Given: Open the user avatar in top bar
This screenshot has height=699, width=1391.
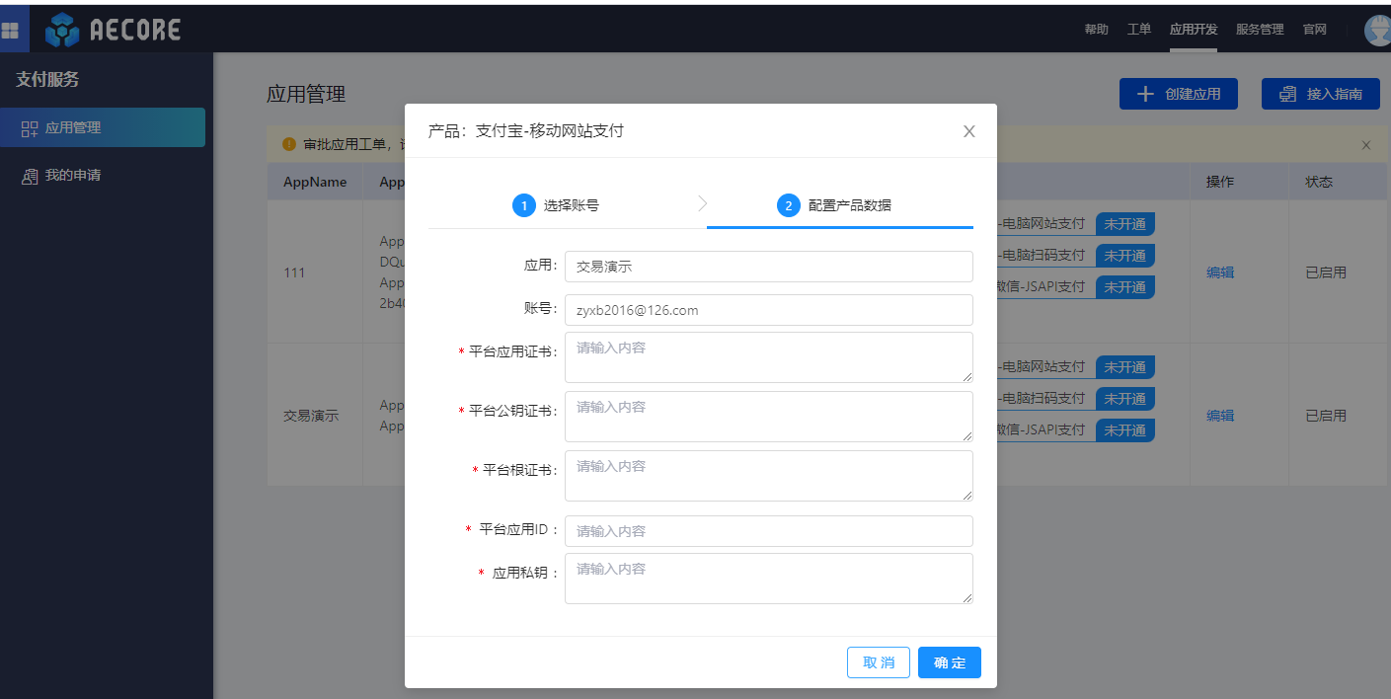Looking at the screenshot, I should point(1378,31).
